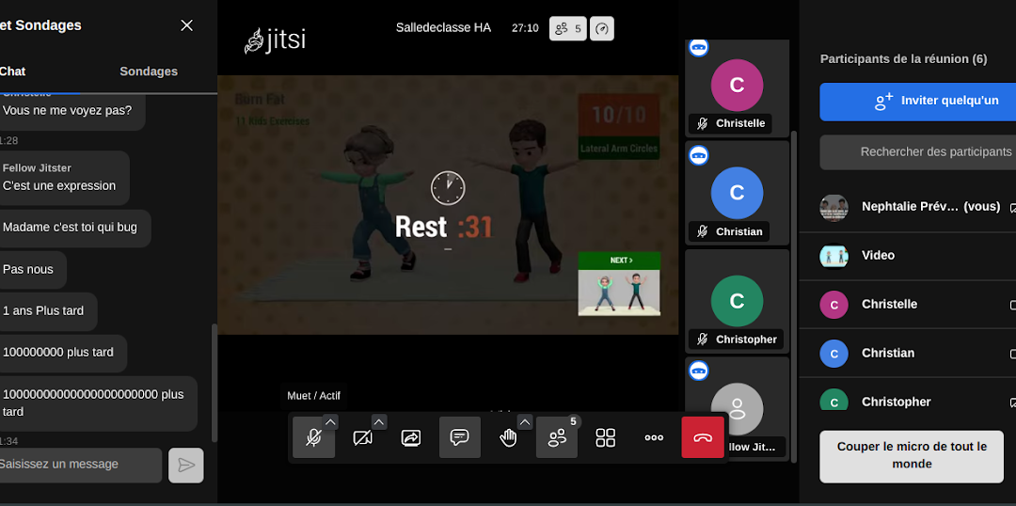Focus the Saisissez un message field

[80, 465]
